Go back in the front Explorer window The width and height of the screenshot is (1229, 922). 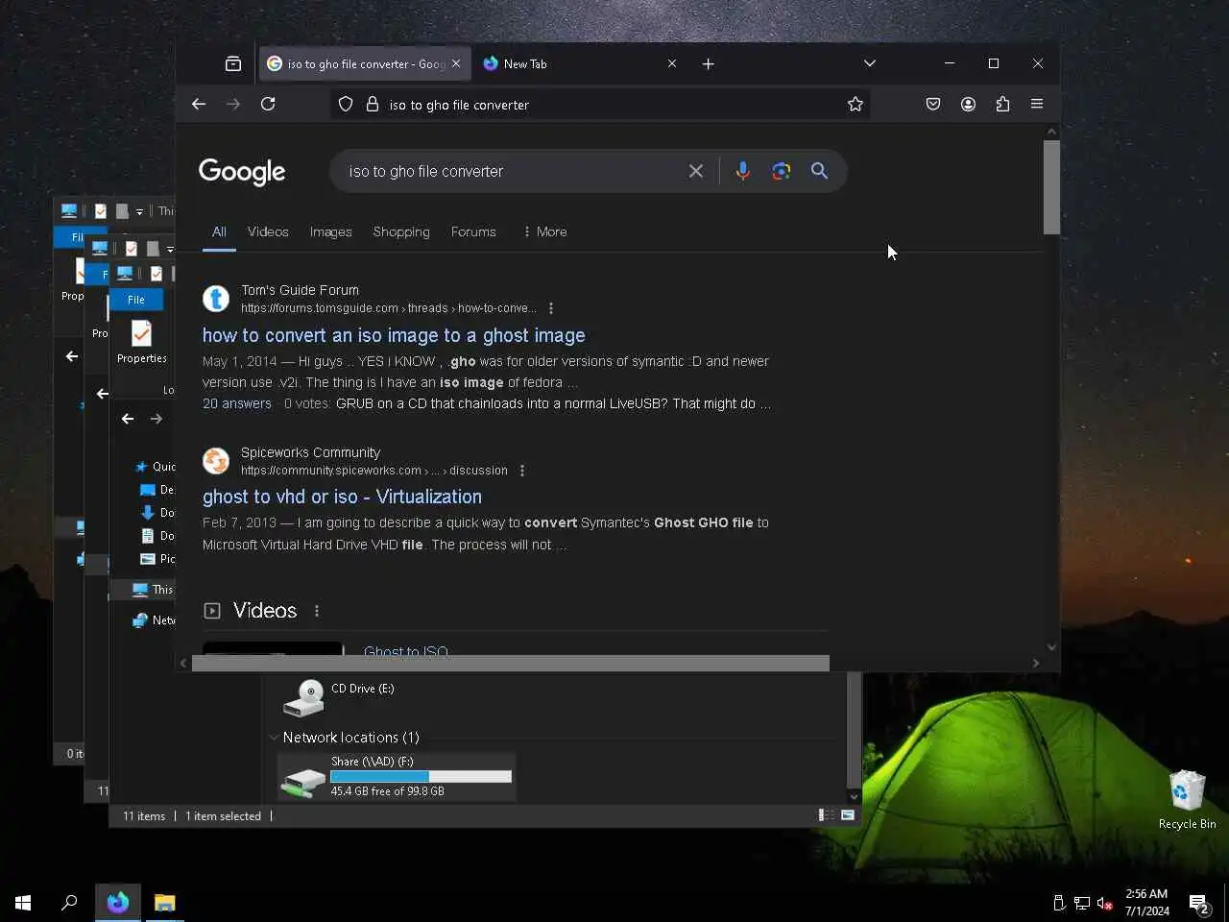[x=128, y=419]
